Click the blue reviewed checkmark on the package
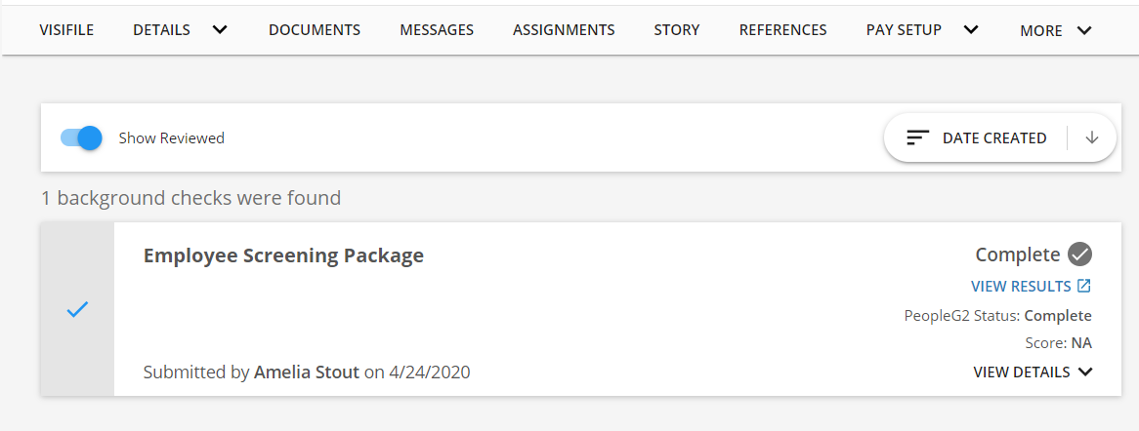The height and width of the screenshot is (431, 1139). pyautogui.click(x=77, y=309)
